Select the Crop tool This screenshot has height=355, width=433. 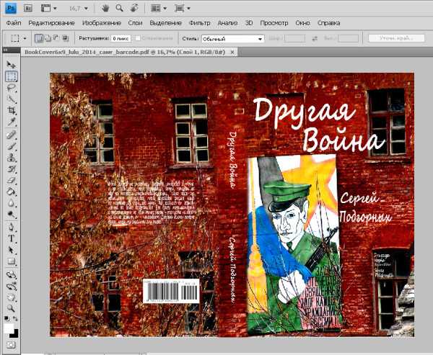12,110
